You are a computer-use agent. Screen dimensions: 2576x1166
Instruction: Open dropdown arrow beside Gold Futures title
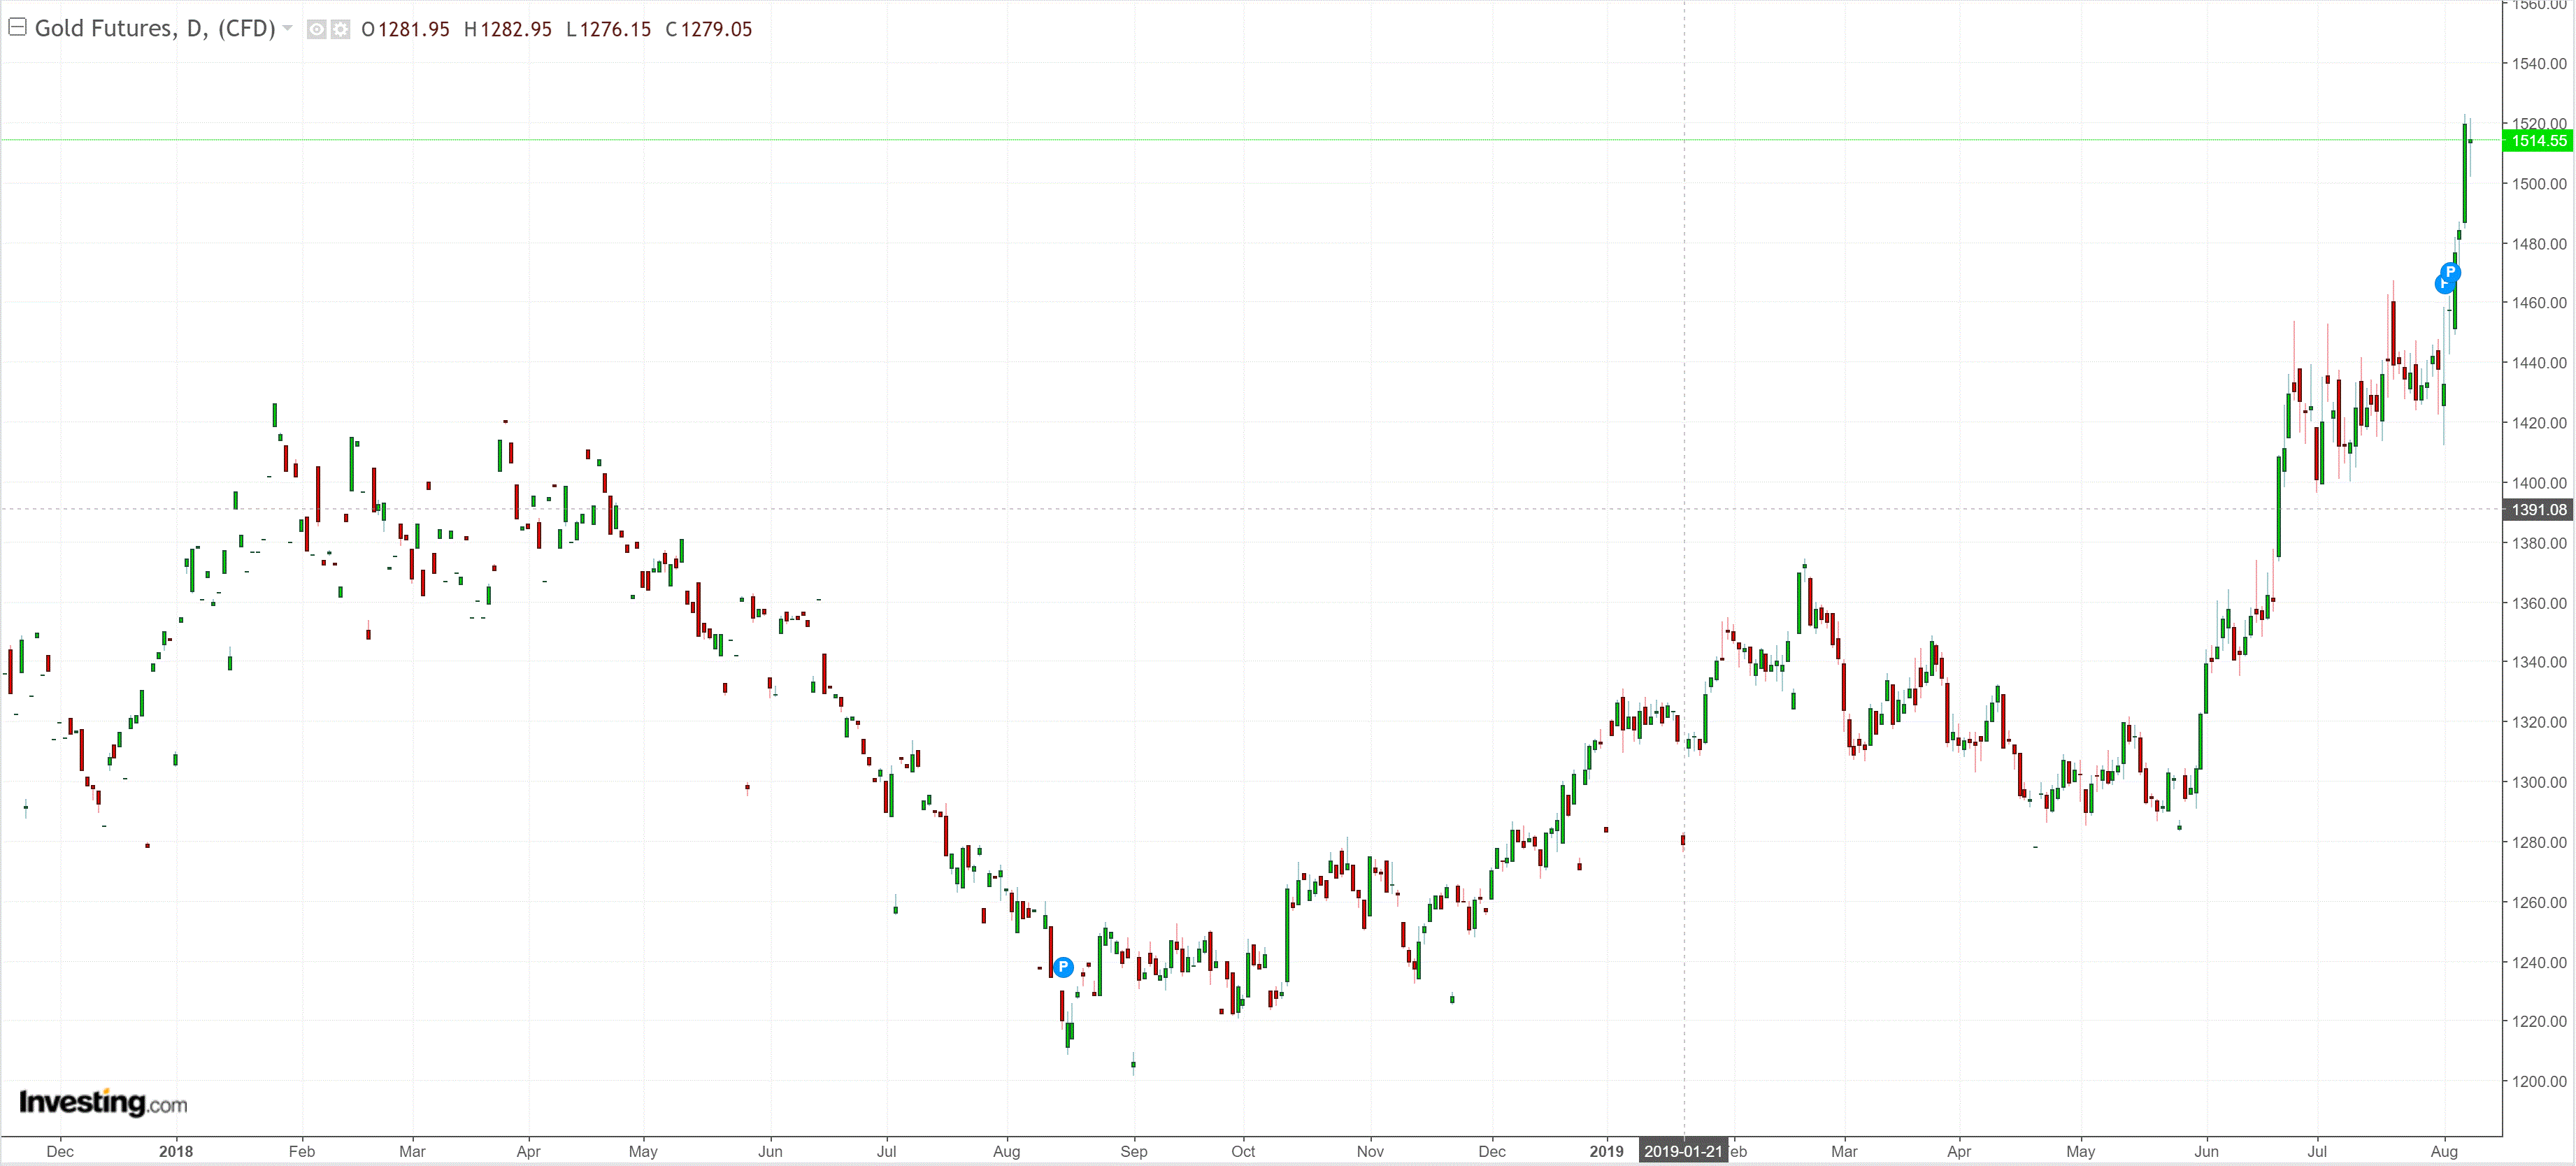tap(288, 28)
